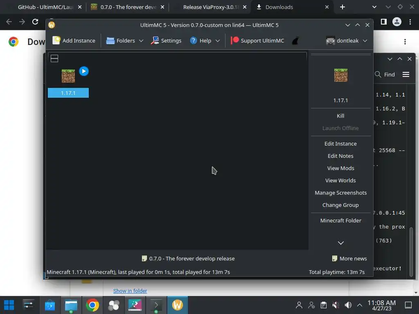Open Chrome profile avatar
419x314 pixels.
(x=397, y=22)
